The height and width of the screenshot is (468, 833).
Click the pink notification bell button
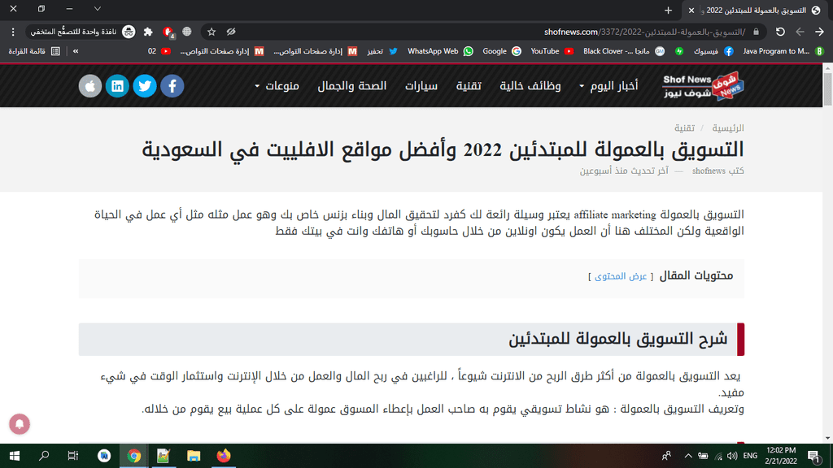(x=20, y=424)
